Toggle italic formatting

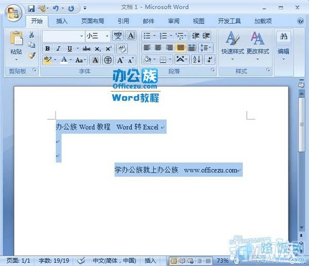point(58,49)
